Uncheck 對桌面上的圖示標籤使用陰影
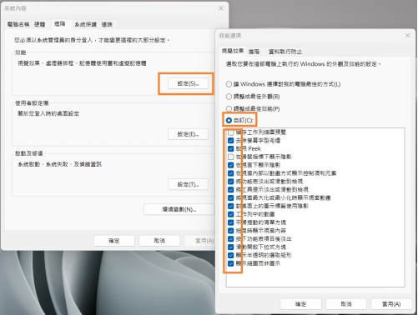Screen dimensions: 418x315 pos(230,206)
